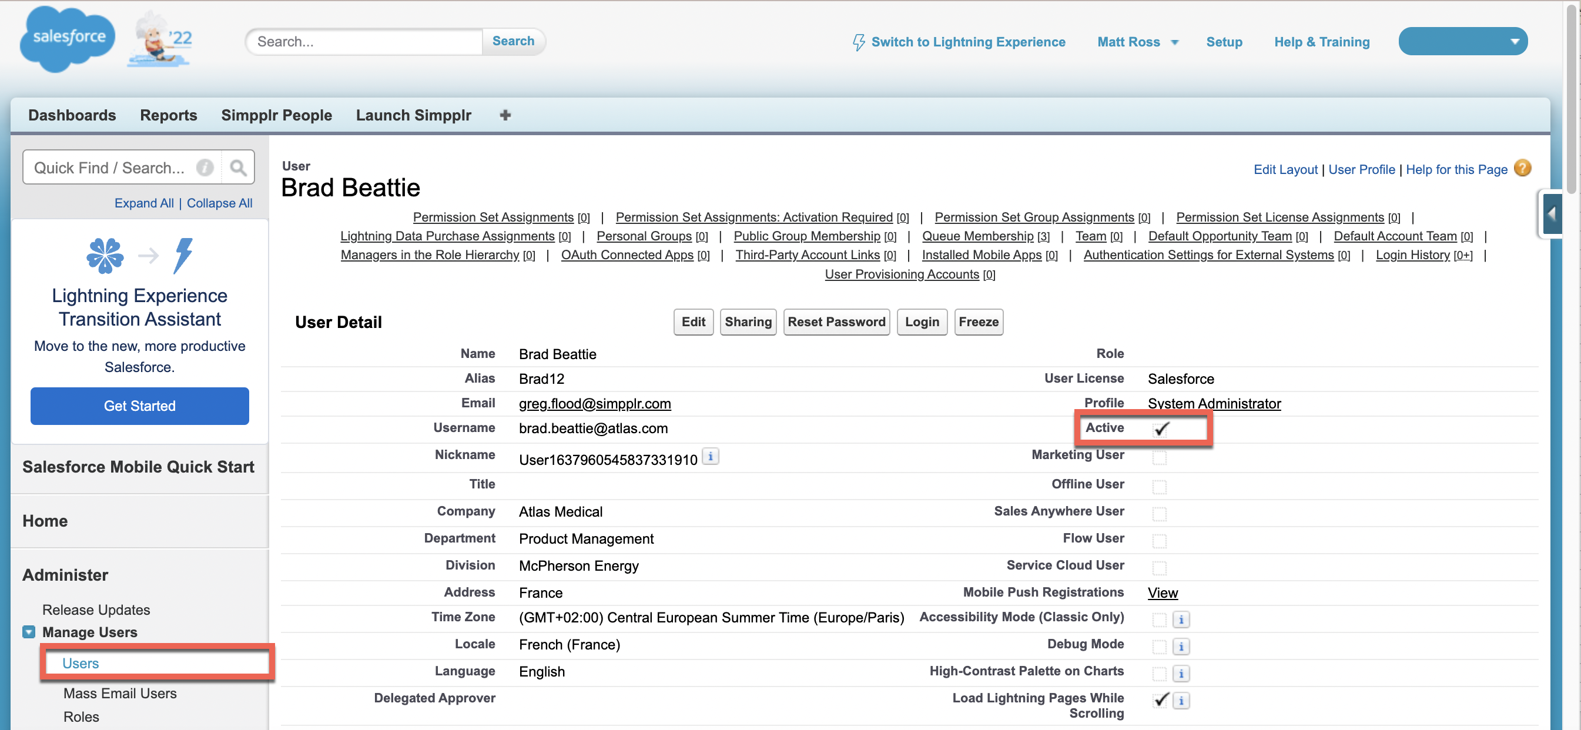Toggle the High-Contrast Palette on Charts checkbox
The width and height of the screenshot is (1581, 730).
(x=1160, y=674)
